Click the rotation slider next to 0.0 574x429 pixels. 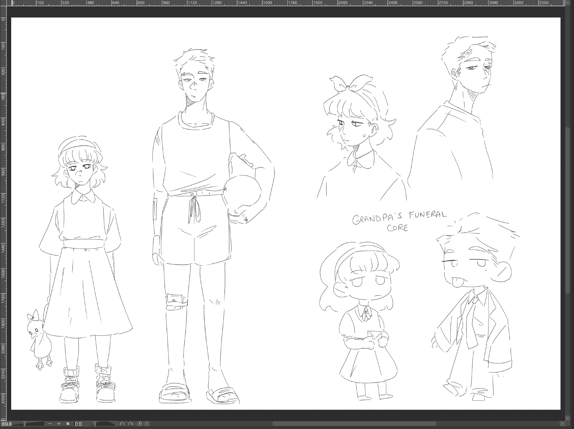tap(106, 424)
